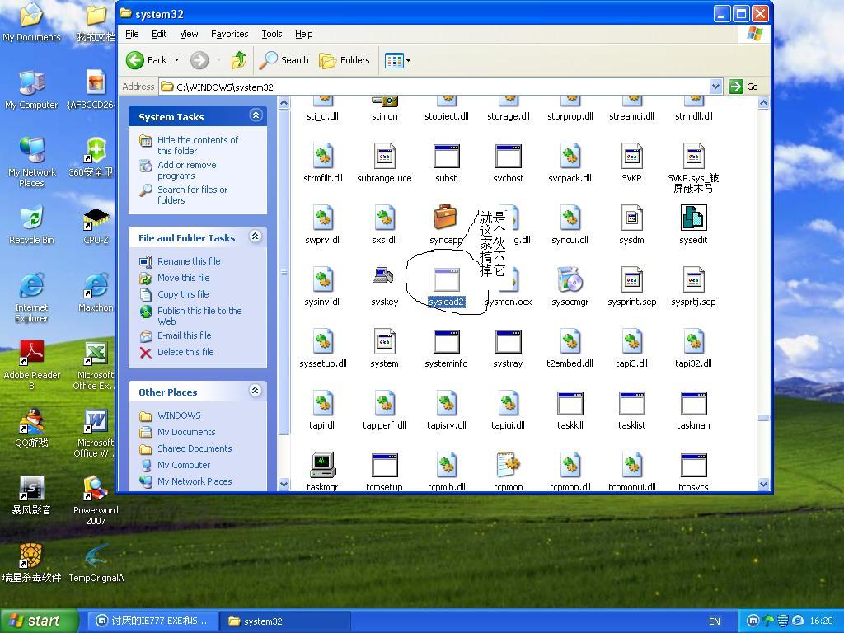This screenshot has width=844, height=633.
Task: Click the Up folder toolbar icon
Action: tap(239, 60)
